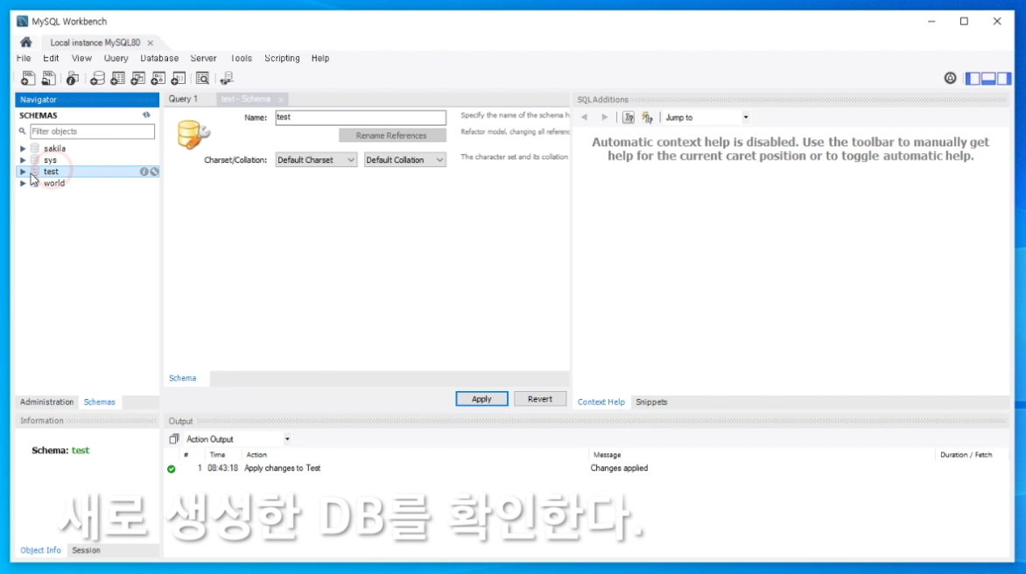The image size is (1026, 574).
Task: Click the Filter objects search field
Action: pos(92,131)
